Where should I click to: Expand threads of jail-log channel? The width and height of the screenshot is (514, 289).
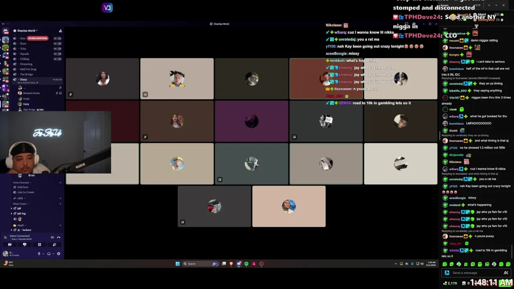click(11, 214)
